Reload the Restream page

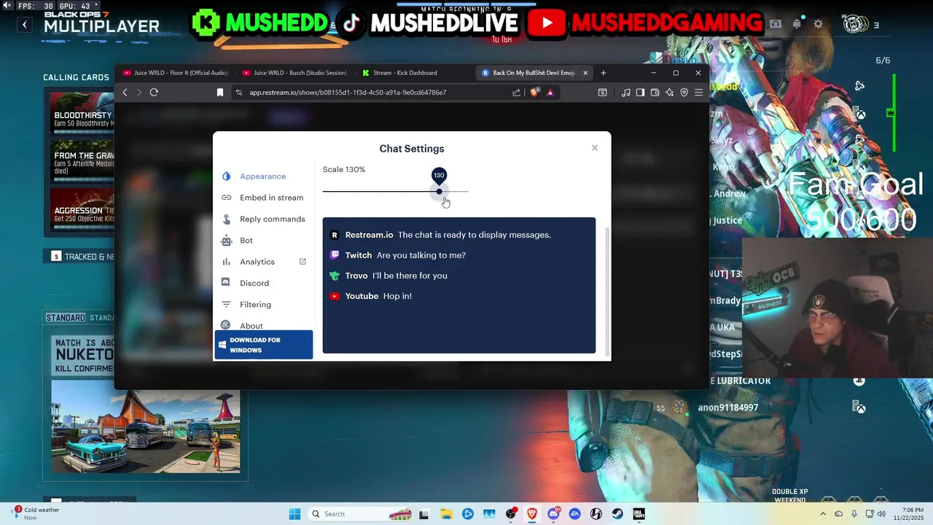[x=154, y=93]
